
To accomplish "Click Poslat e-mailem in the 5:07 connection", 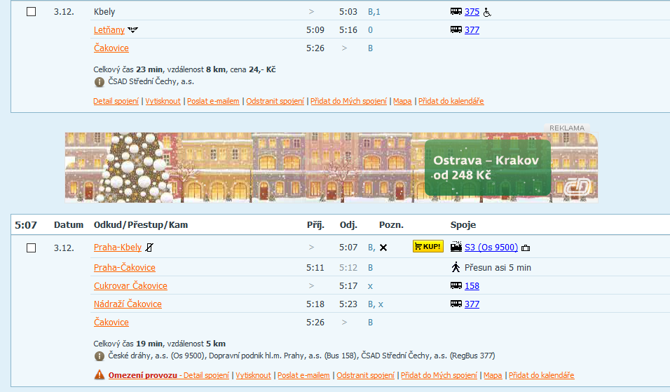I will point(303,375).
